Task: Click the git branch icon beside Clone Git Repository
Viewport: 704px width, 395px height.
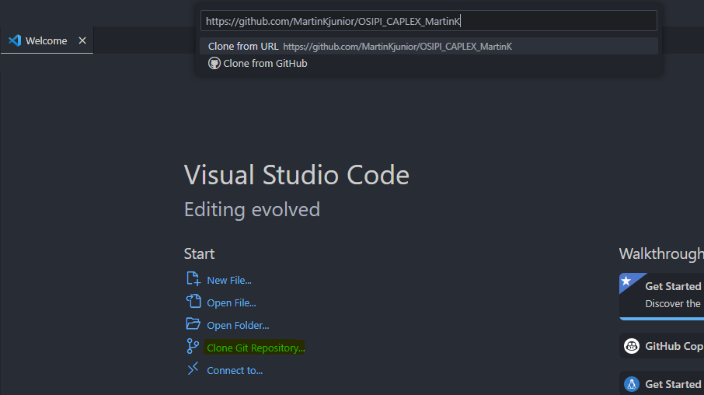Action: point(193,347)
